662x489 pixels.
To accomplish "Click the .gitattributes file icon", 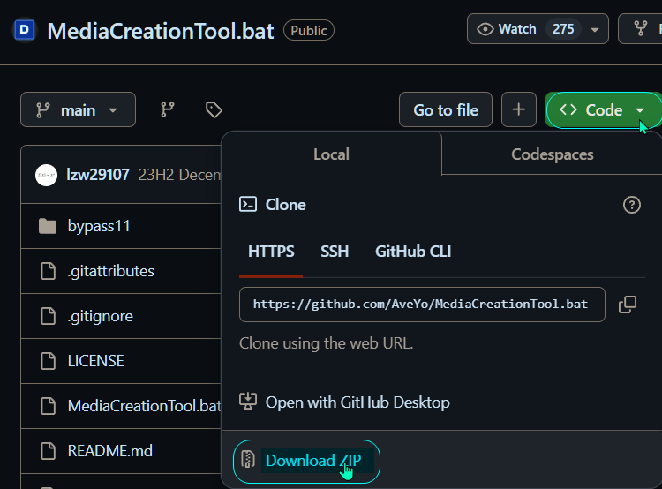I will click(48, 271).
